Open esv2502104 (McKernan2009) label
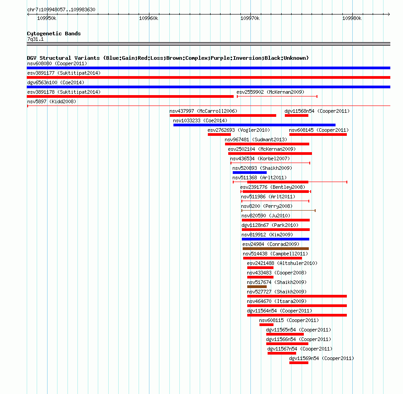 262,149
